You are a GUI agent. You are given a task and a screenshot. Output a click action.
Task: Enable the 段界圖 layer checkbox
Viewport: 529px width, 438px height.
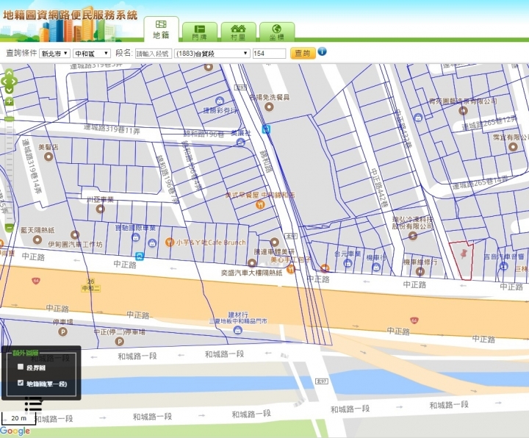(21, 366)
